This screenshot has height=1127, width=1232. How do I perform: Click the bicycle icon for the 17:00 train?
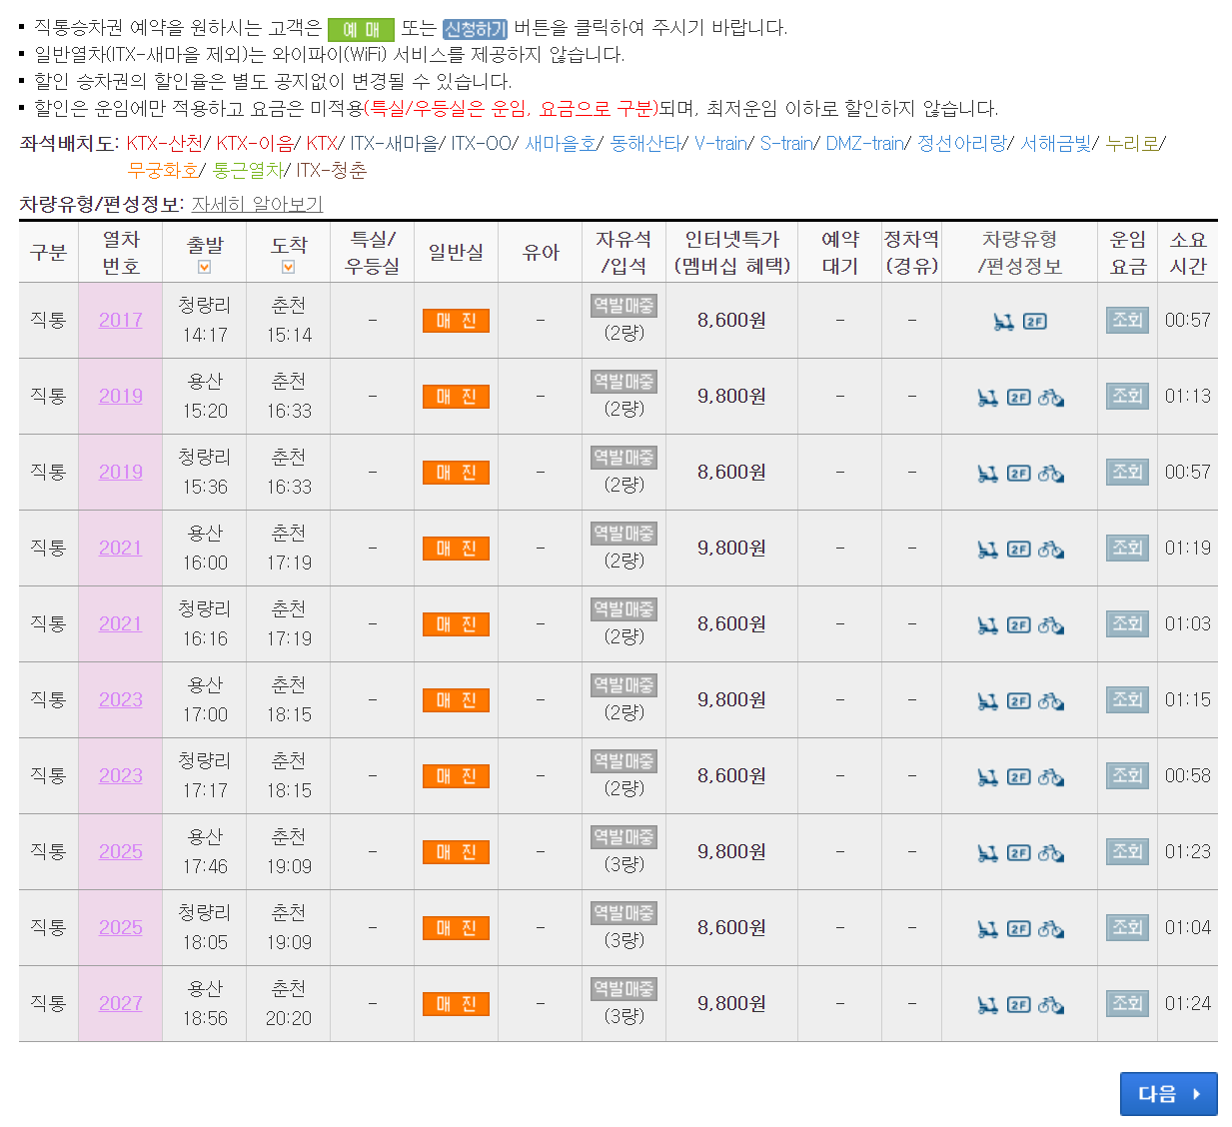click(x=1050, y=701)
